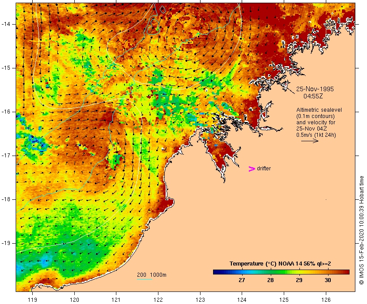Click the IMOS copyright timestamp text
367x304 pixels.
point(361,230)
